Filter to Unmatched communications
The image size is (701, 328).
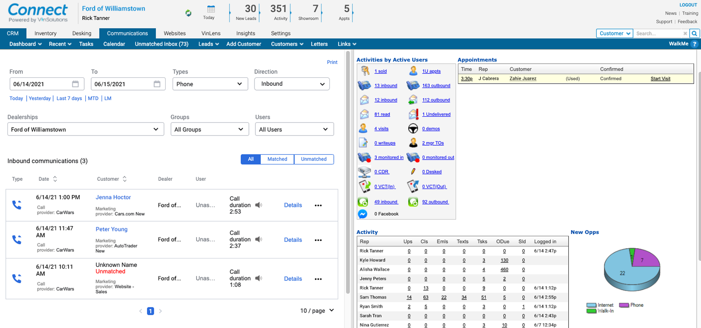(x=314, y=159)
